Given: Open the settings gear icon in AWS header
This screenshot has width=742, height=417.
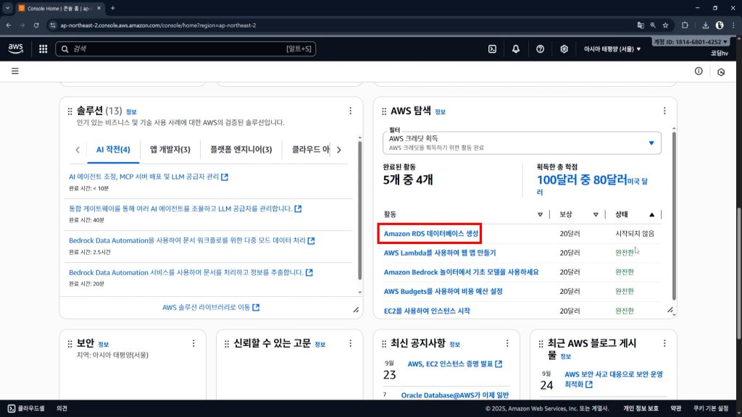Looking at the screenshot, I should (564, 49).
